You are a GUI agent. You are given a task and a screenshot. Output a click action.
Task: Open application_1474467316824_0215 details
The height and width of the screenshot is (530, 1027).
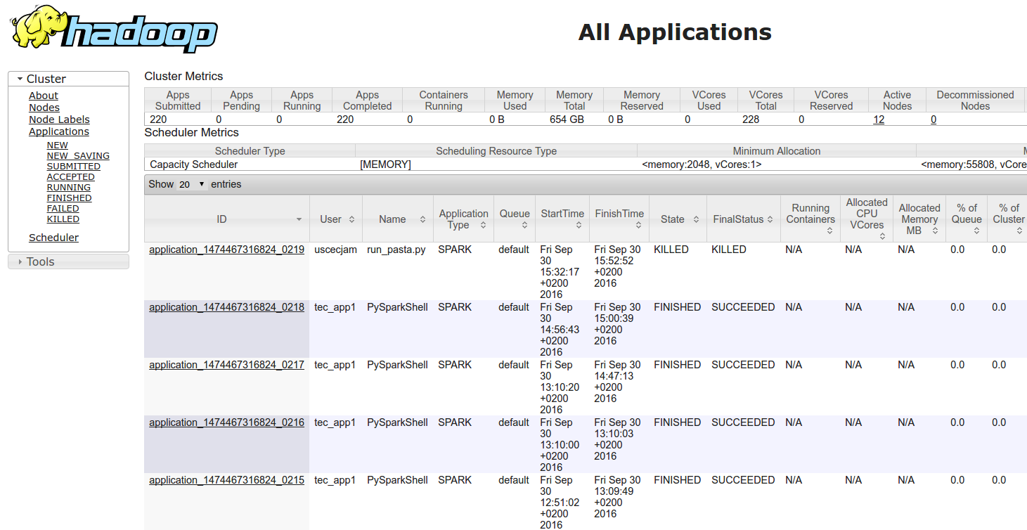pos(226,480)
